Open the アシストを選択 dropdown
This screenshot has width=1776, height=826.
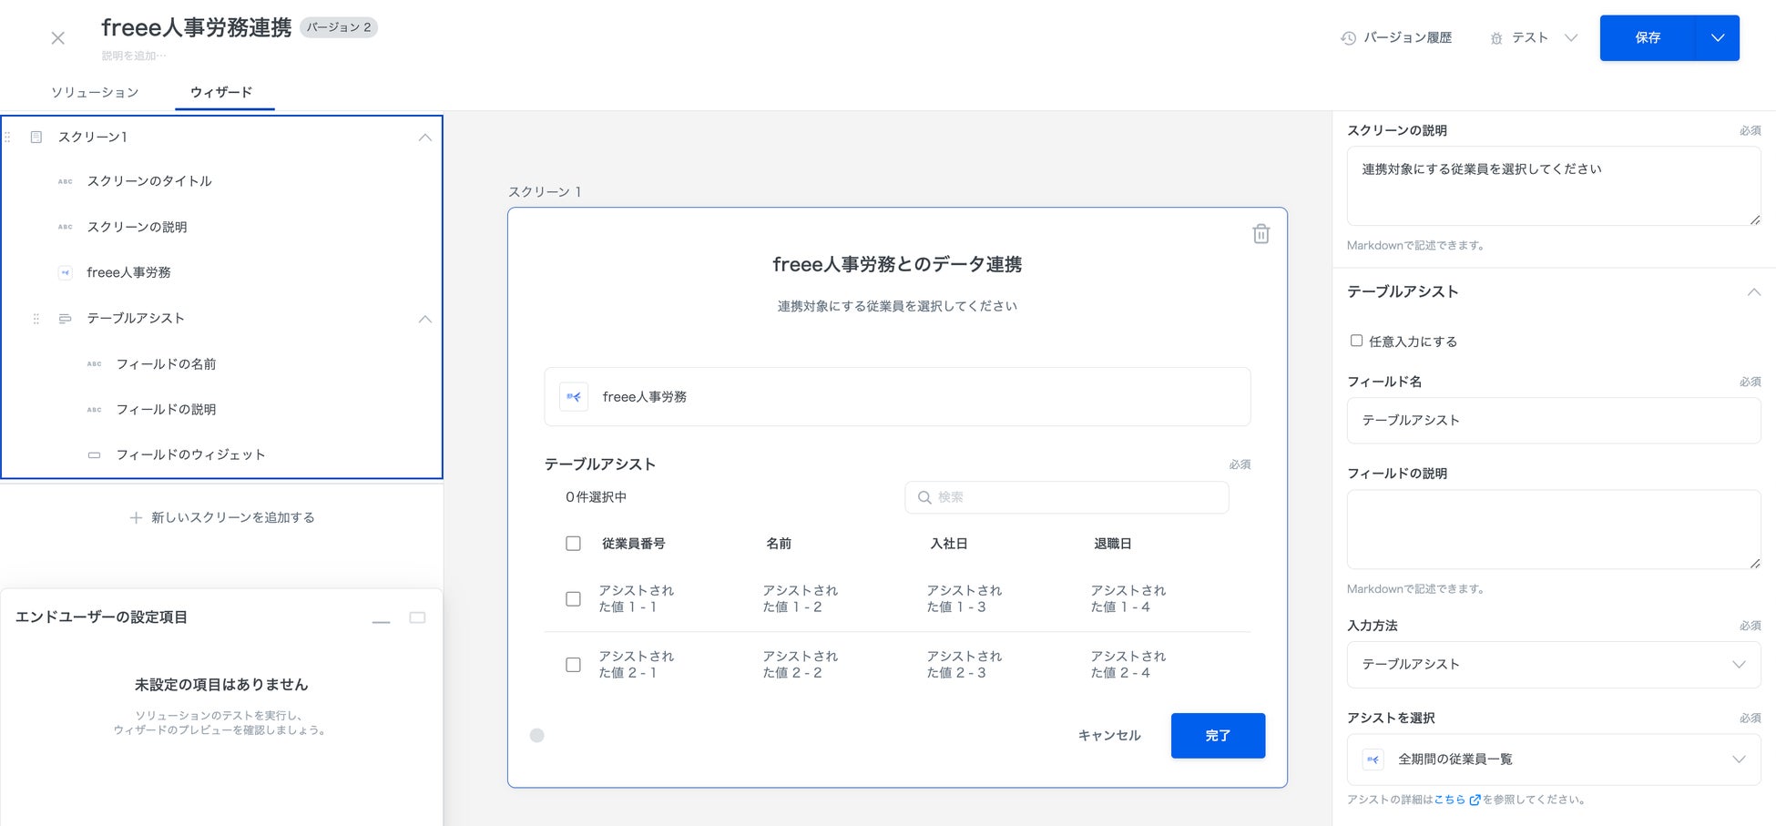pos(1554,760)
